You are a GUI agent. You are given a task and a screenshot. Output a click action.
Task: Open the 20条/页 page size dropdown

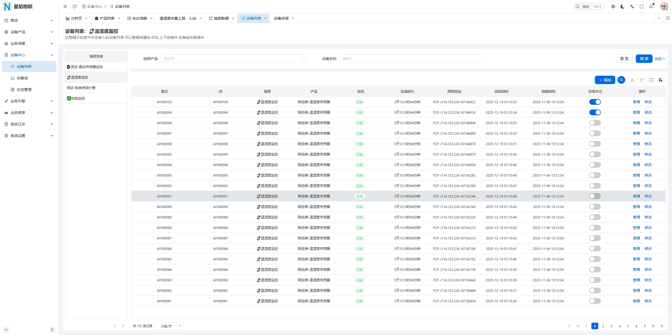[x=169, y=326]
